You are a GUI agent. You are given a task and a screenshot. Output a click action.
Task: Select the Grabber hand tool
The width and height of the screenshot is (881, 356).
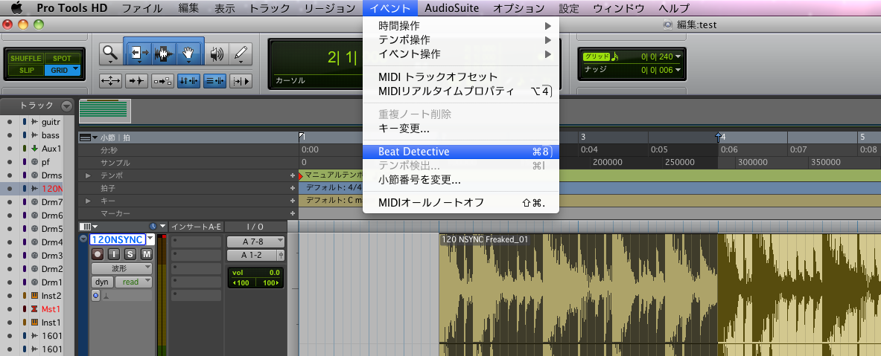coord(189,54)
